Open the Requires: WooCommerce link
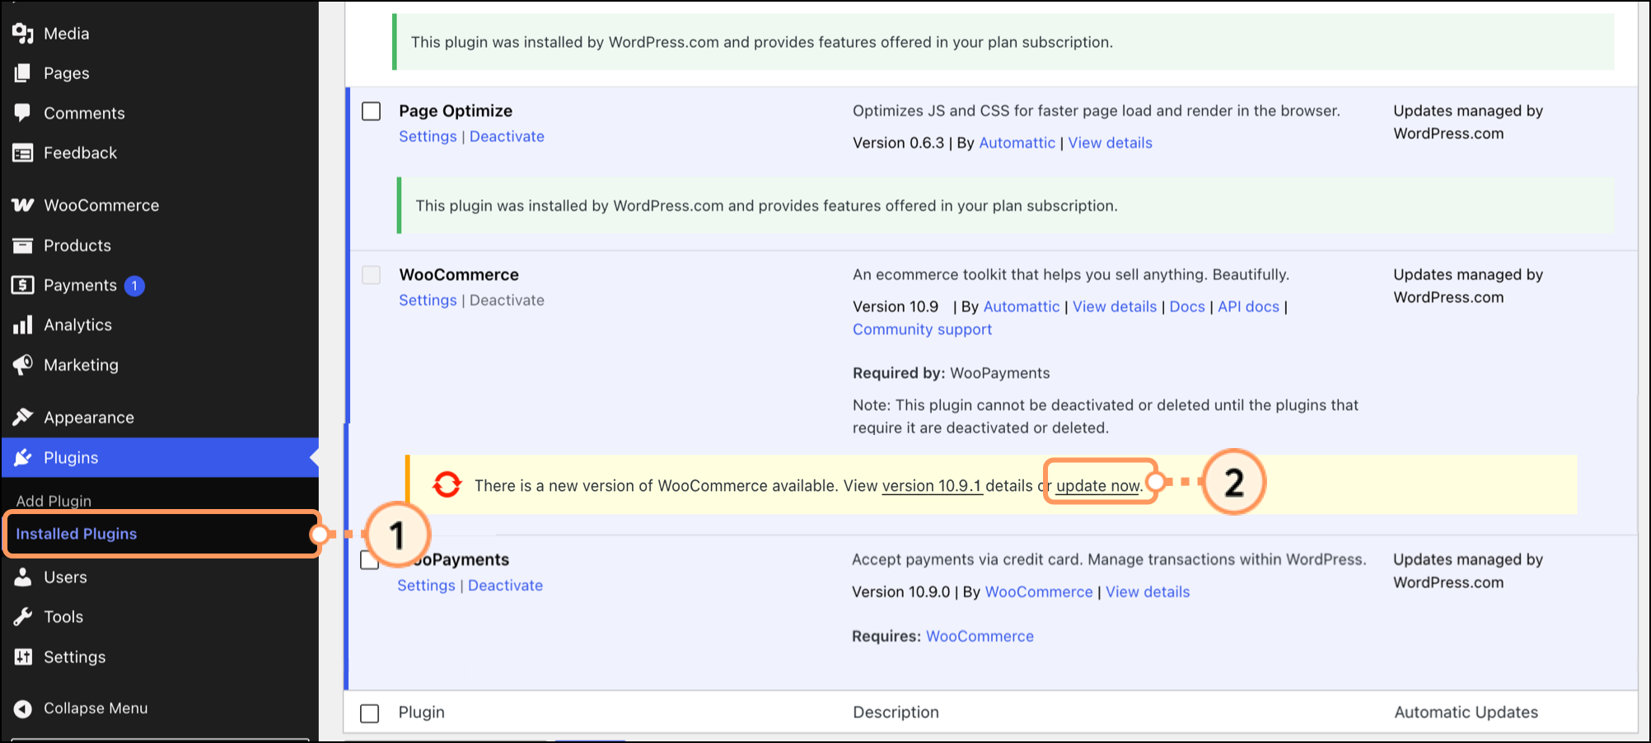1651x743 pixels. [x=980, y=637]
